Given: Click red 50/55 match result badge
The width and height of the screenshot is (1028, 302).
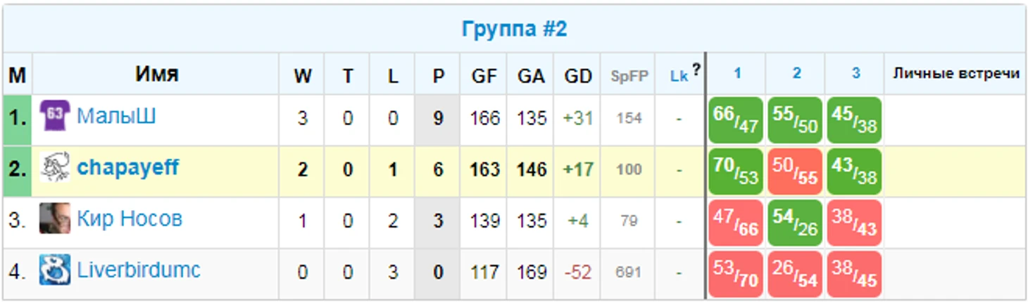Looking at the screenshot, I should click(x=795, y=171).
